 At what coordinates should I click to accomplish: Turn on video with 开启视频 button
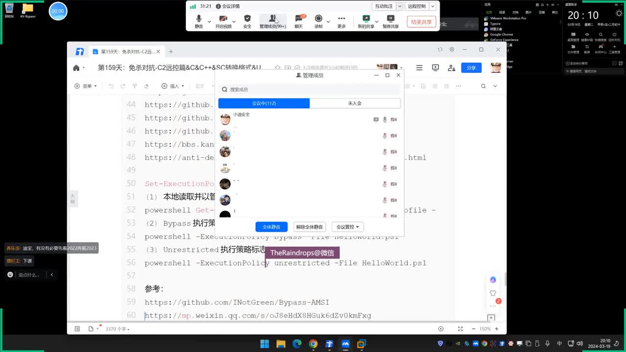[223, 21]
